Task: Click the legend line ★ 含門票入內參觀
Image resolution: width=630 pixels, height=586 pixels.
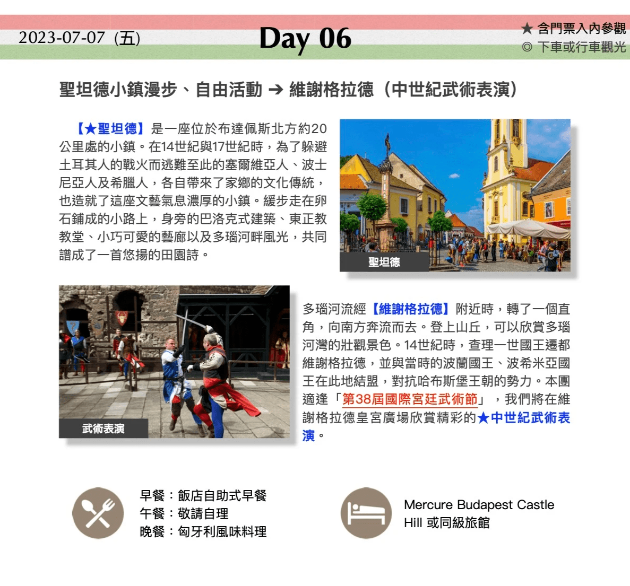Action: click(573, 29)
